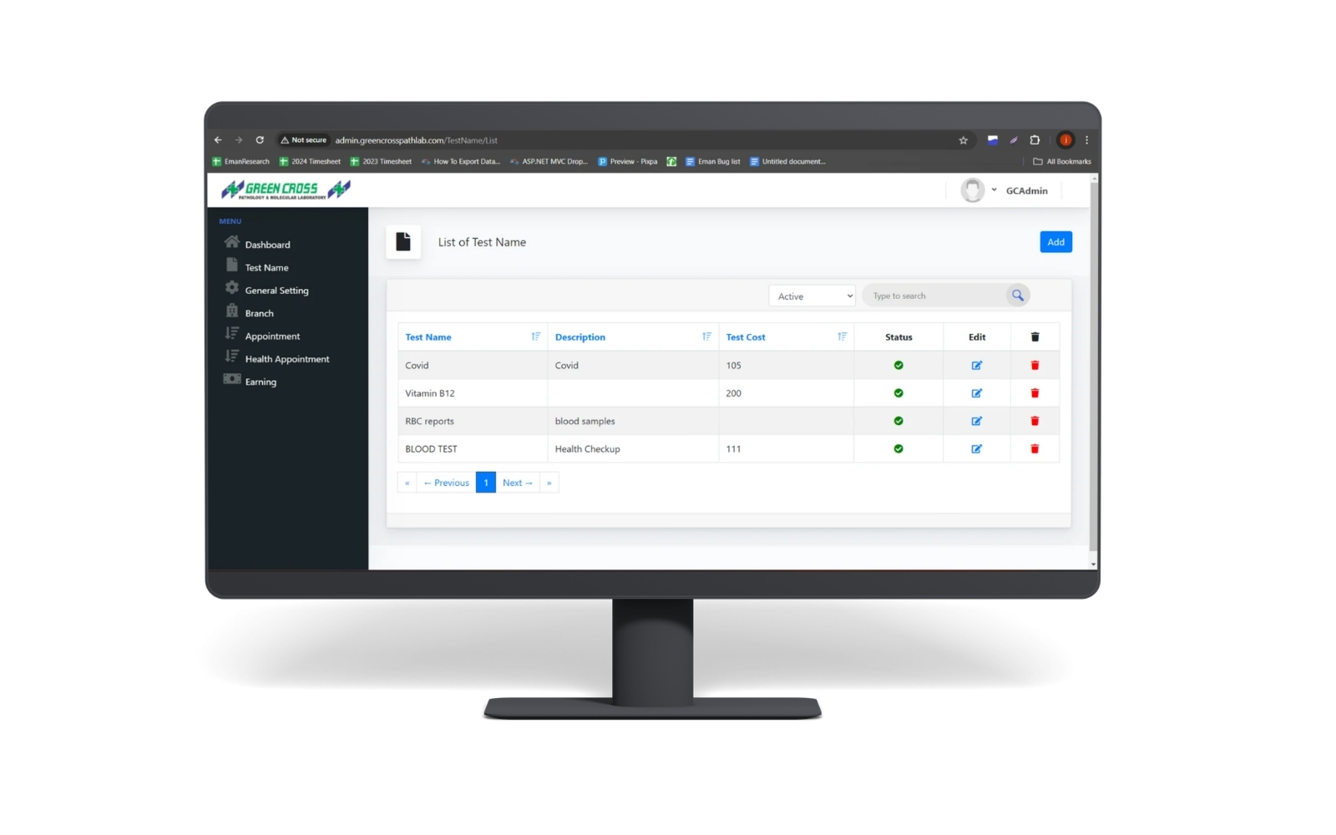Sort by the Test Name column icon
The image size is (1336, 835).
[x=536, y=337]
